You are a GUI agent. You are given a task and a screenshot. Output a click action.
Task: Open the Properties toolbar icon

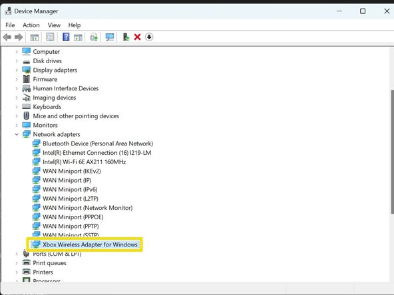point(50,37)
